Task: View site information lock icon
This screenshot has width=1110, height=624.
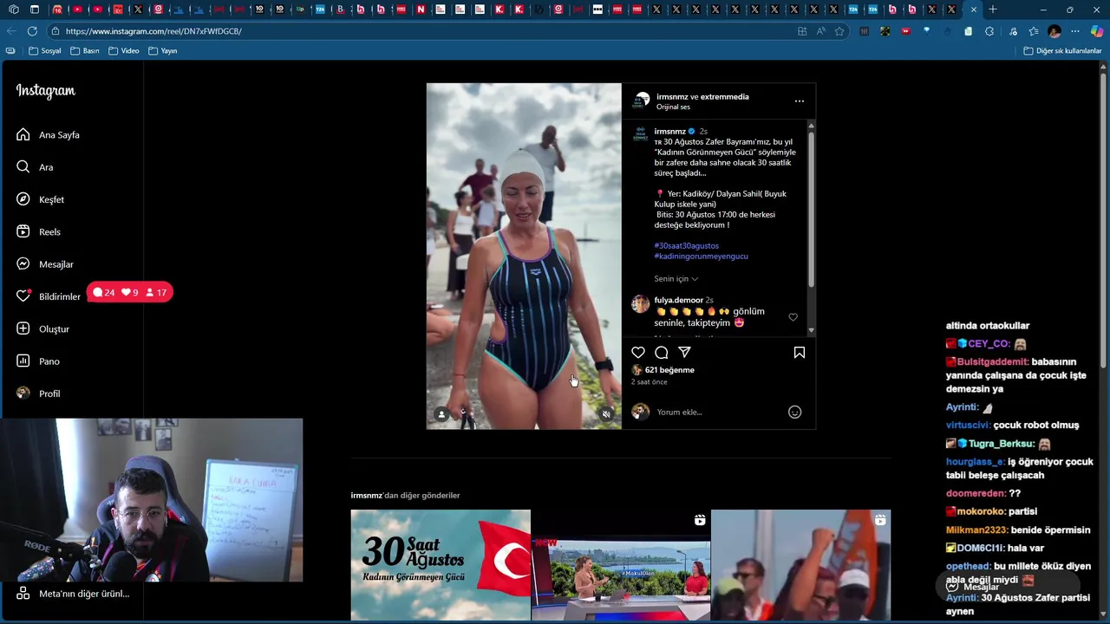Action: [x=55, y=31]
